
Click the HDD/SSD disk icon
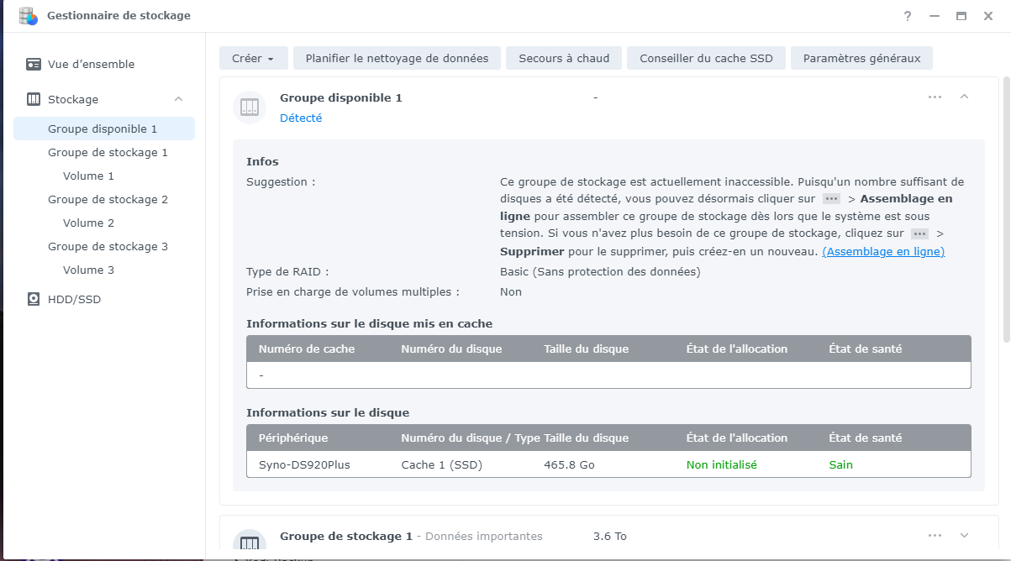pos(34,299)
